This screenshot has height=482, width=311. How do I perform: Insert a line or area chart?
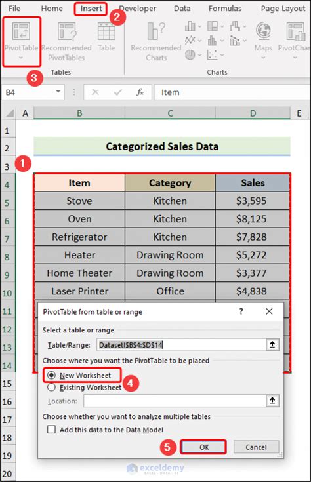pyautogui.click(x=190, y=40)
